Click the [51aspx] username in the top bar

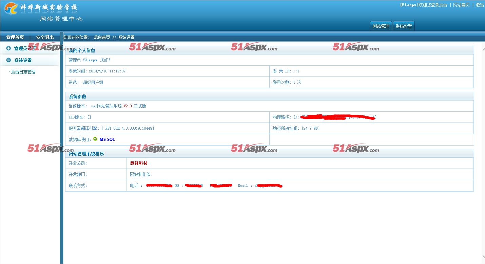tap(409, 5)
